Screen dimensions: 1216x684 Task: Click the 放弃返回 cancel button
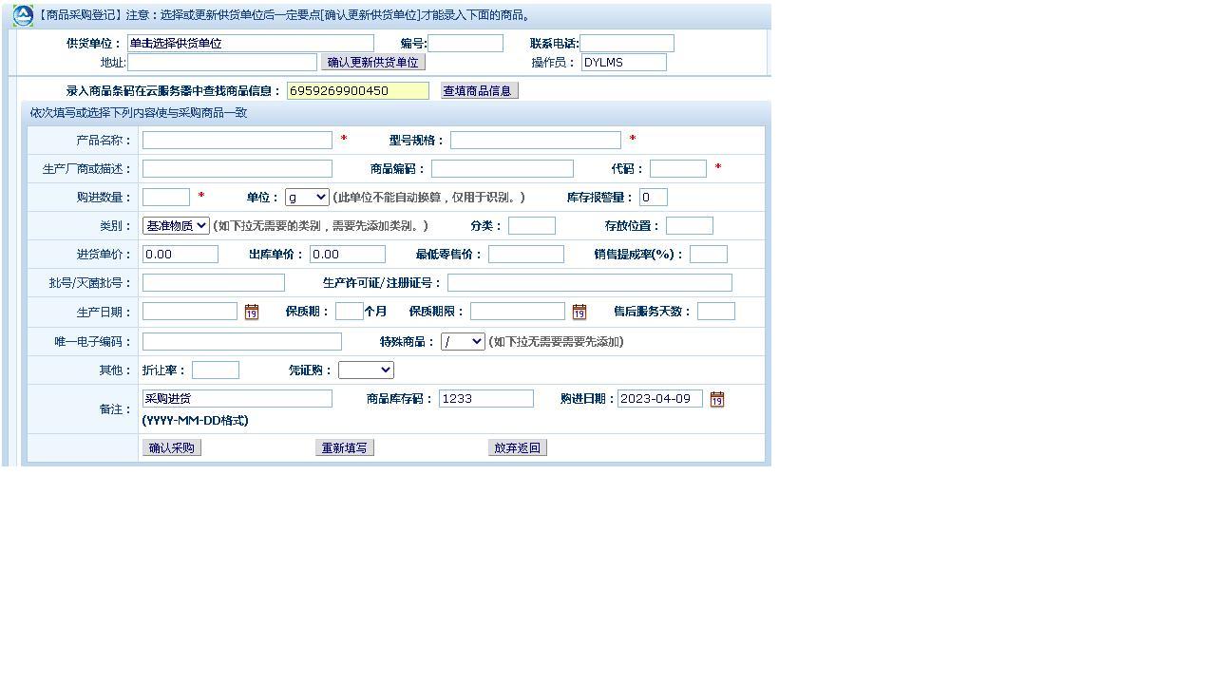[517, 447]
